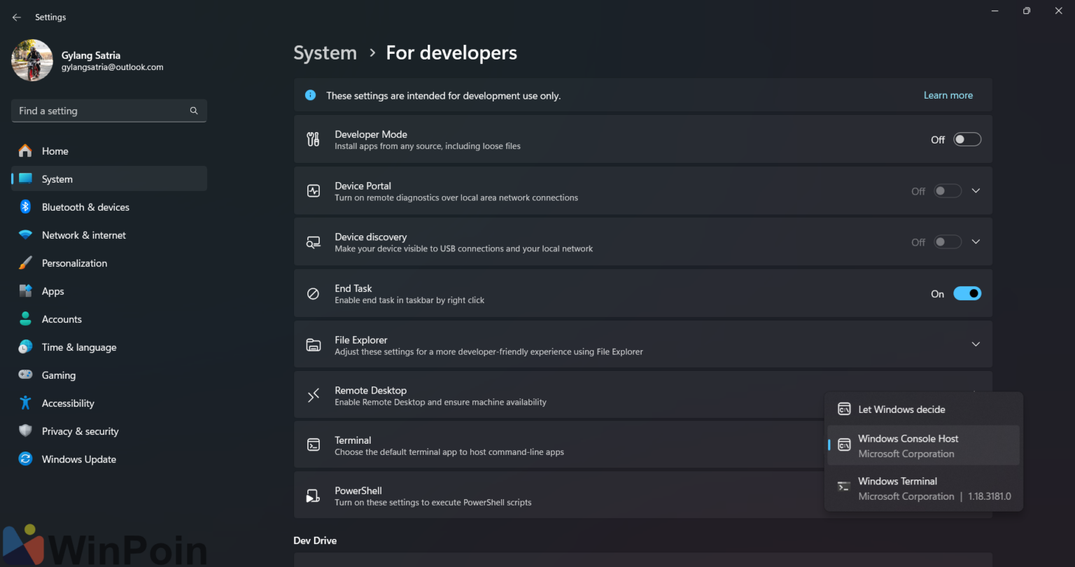Enable Developer Mode
The image size is (1075, 567).
(967, 139)
